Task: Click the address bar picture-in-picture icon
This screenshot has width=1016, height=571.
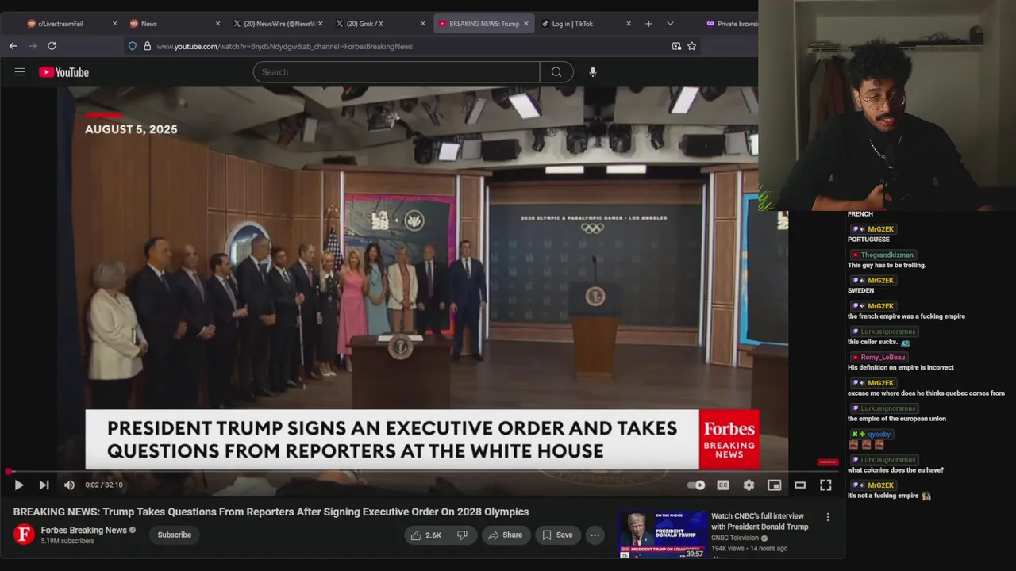Action: tap(676, 46)
